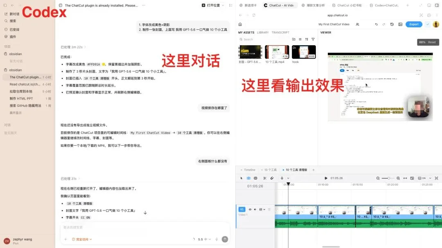Expand the microphone options chevron in timeline
442x248 pixels.
coord(288,178)
